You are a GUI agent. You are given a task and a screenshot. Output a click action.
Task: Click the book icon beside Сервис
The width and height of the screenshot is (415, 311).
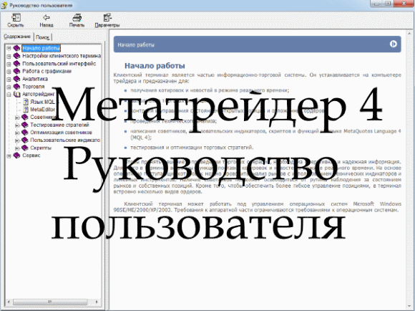point(16,155)
